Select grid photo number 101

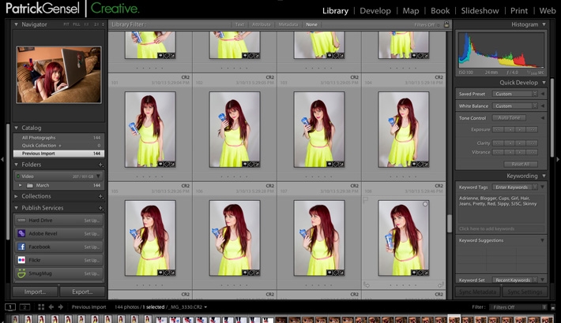[150, 129]
